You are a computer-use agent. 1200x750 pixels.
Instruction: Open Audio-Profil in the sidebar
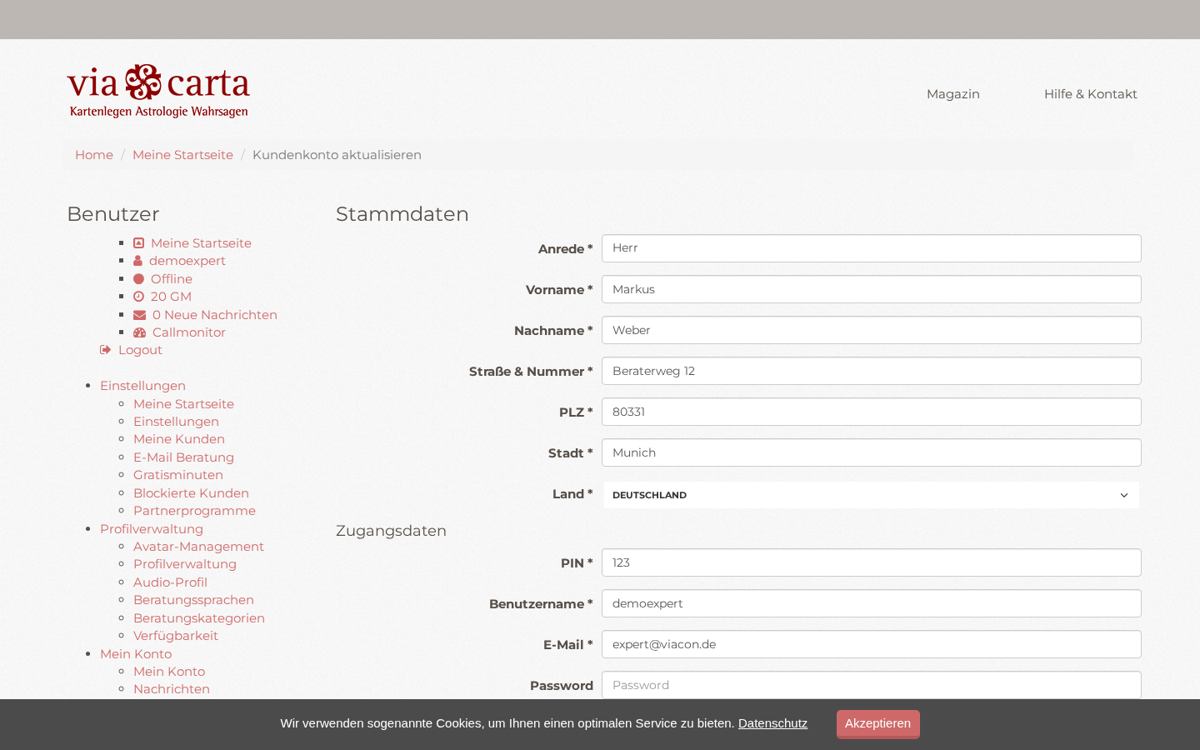coord(170,582)
